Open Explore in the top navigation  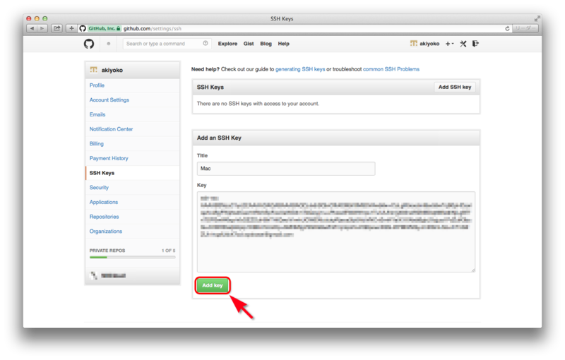[227, 44]
